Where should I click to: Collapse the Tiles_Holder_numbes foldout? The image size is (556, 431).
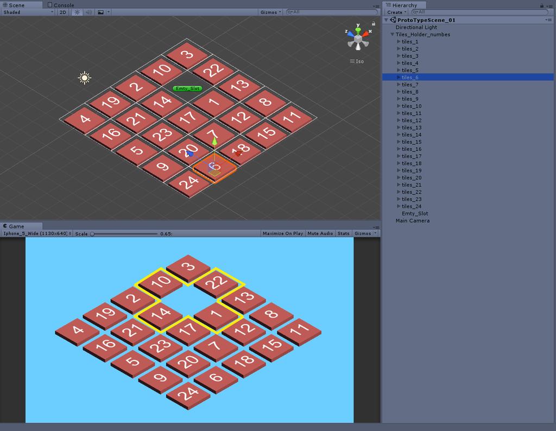pyautogui.click(x=392, y=34)
